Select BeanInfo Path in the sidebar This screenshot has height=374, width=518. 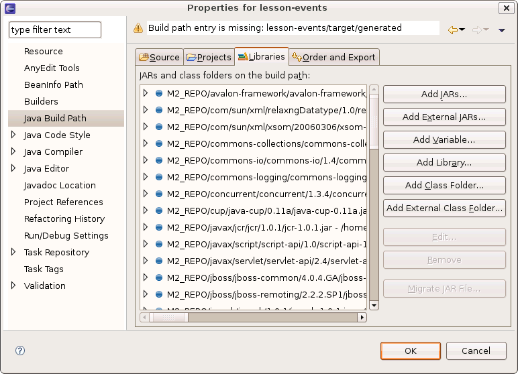tap(54, 85)
